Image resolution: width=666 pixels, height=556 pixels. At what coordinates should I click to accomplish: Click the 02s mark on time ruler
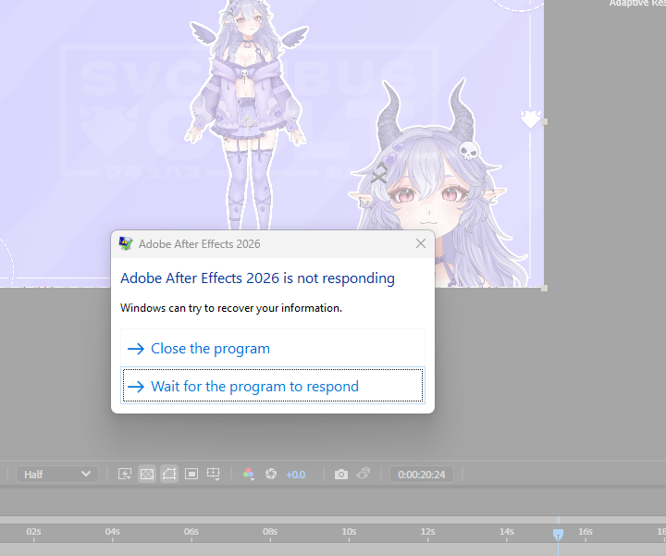(x=33, y=532)
